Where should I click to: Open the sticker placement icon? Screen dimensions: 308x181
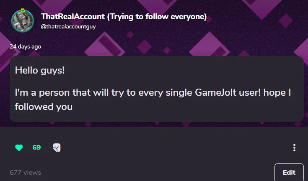[x=57, y=148]
